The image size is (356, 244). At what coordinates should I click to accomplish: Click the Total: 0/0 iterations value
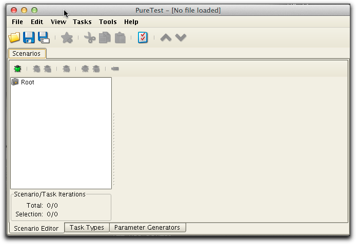52,205
